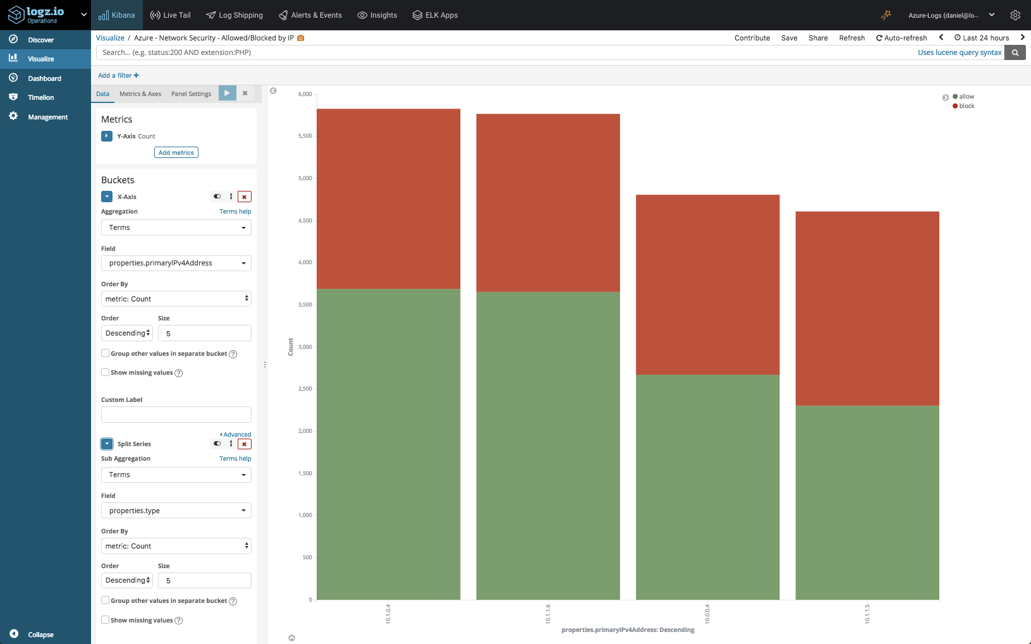This screenshot has height=644, width=1031.
Task: Collapse the Split Series section
Action: 107,444
